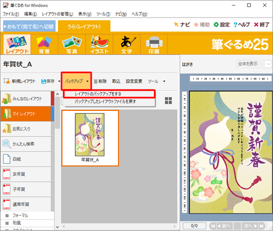Open the レイアウト layout category icon

(x=17, y=44)
